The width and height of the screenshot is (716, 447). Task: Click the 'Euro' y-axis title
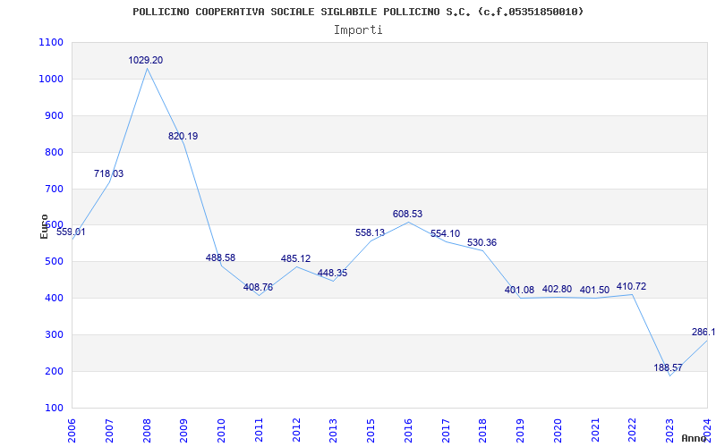coord(44,226)
